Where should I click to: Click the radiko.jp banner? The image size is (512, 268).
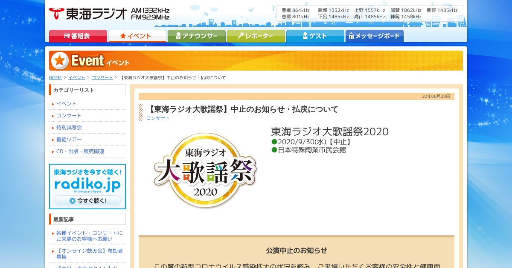(87, 186)
